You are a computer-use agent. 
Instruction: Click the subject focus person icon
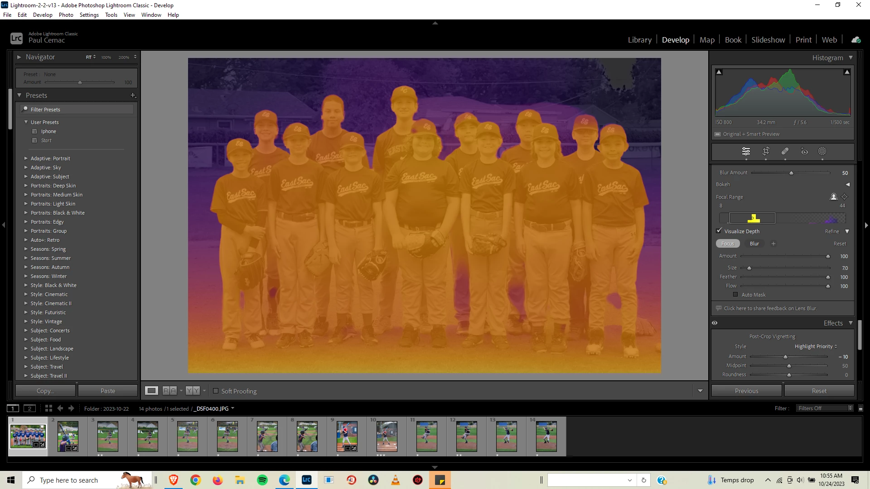(833, 197)
